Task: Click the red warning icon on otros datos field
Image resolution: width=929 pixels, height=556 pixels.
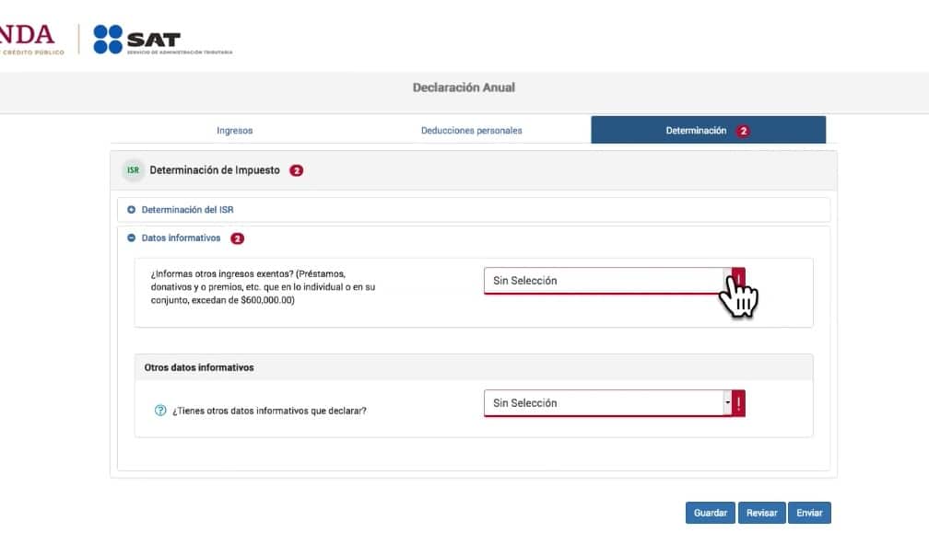Action: tap(739, 403)
